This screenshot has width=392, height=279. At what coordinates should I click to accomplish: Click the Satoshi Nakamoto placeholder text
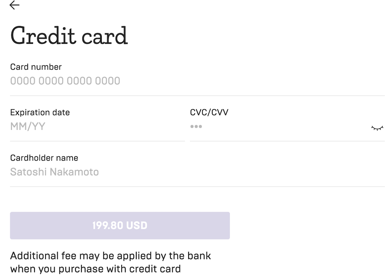pyautogui.click(x=55, y=172)
